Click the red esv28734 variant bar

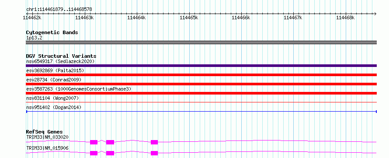pyautogui.click(x=201, y=84)
